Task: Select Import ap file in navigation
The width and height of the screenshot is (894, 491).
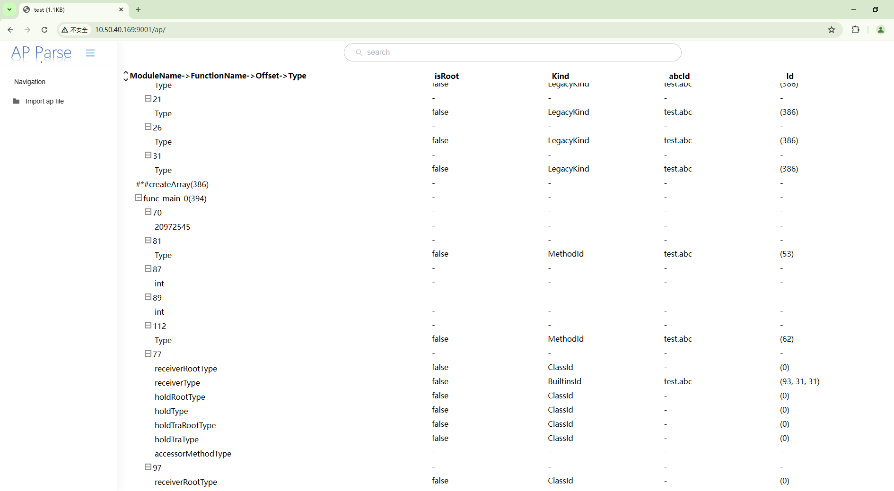Action: 44,101
